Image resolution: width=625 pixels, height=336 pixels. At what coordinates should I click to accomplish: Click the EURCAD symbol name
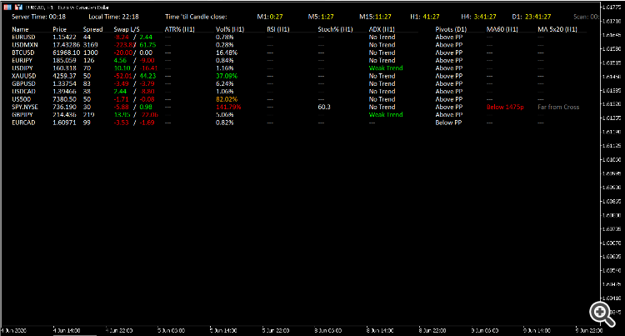pyautogui.click(x=23, y=123)
